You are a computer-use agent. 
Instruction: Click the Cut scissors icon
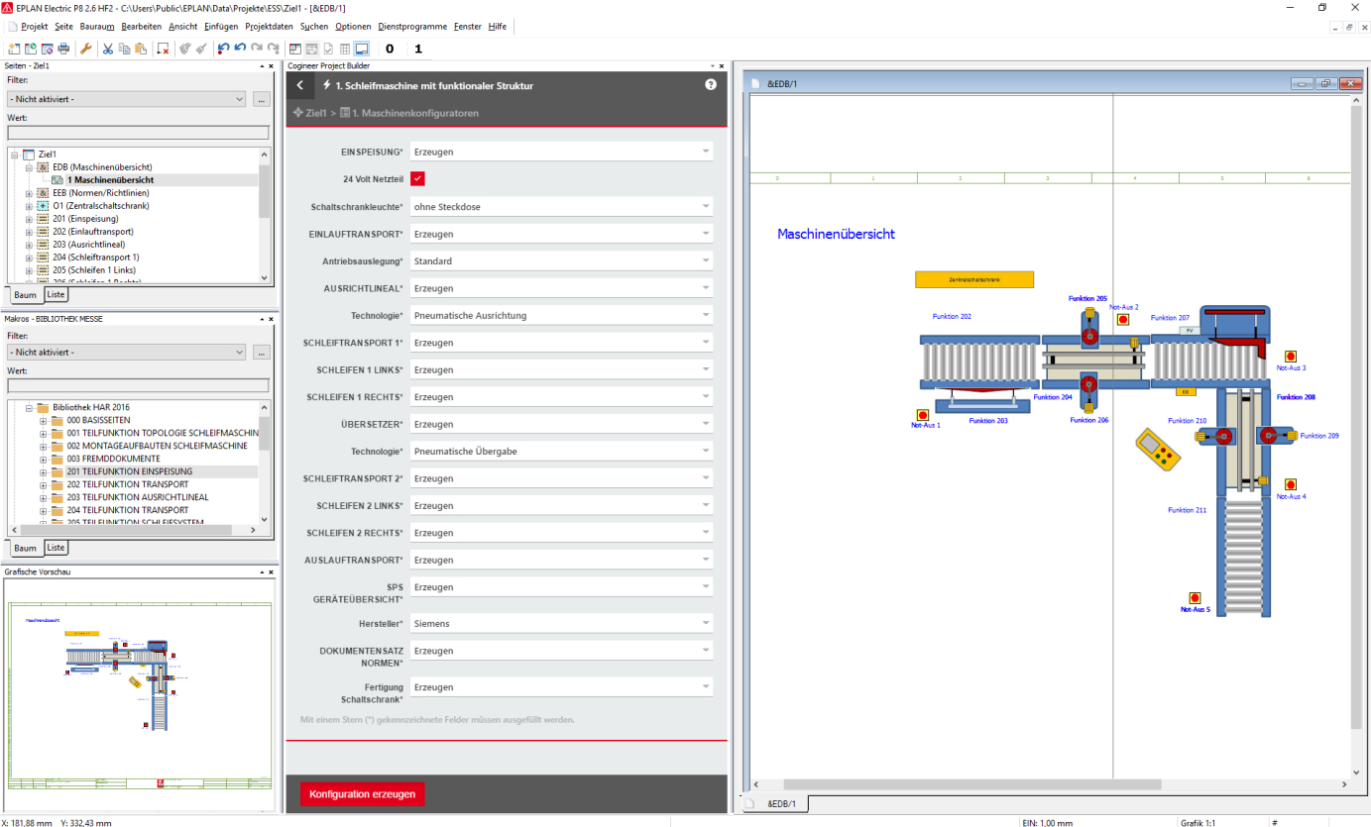tap(108, 49)
